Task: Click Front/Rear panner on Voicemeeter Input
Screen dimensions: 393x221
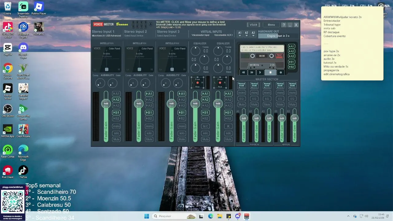Action: click(x=197, y=83)
